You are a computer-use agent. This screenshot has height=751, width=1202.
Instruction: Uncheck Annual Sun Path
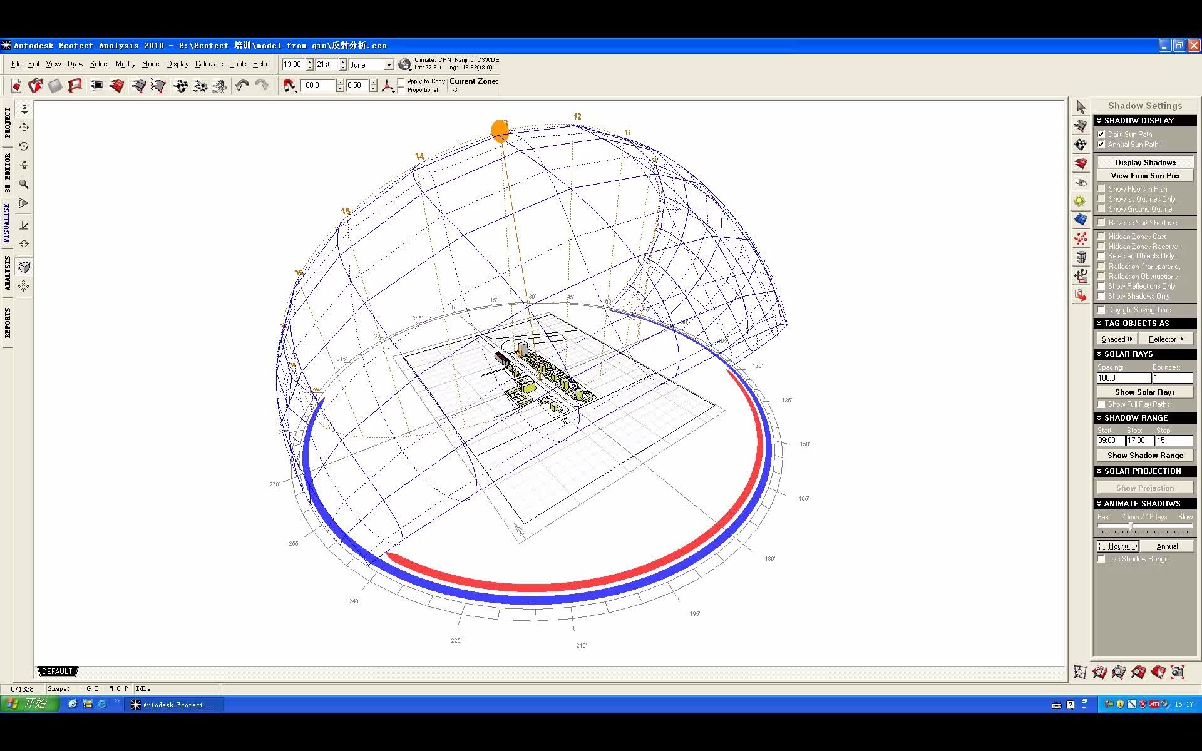(1101, 145)
